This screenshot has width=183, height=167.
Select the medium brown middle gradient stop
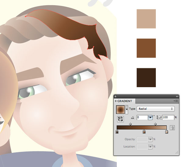[144, 132]
